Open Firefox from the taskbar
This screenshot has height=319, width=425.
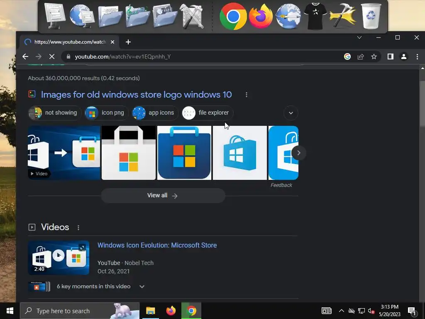pos(171,311)
